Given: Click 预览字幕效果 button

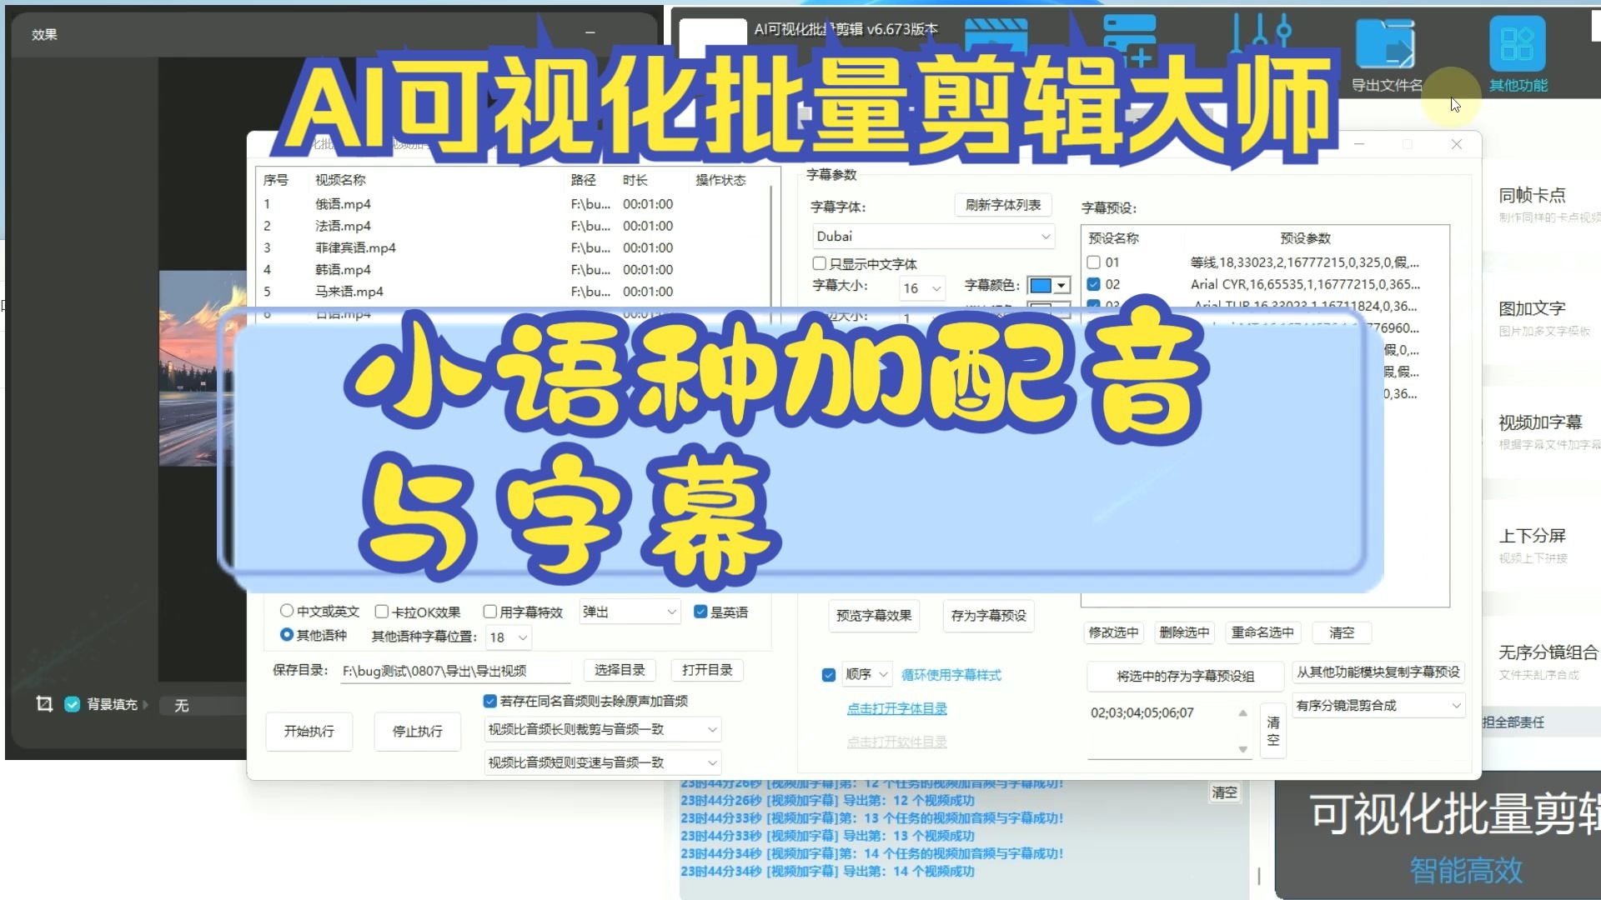Looking at the screenshot, I should (873, 616).
